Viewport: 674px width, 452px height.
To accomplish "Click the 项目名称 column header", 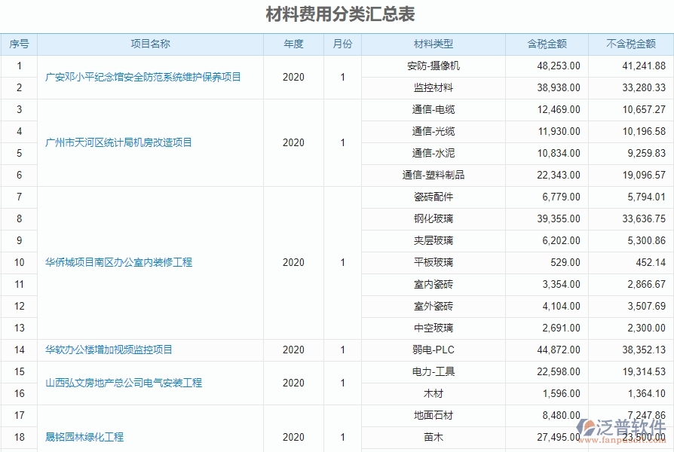I will [148, 44].
